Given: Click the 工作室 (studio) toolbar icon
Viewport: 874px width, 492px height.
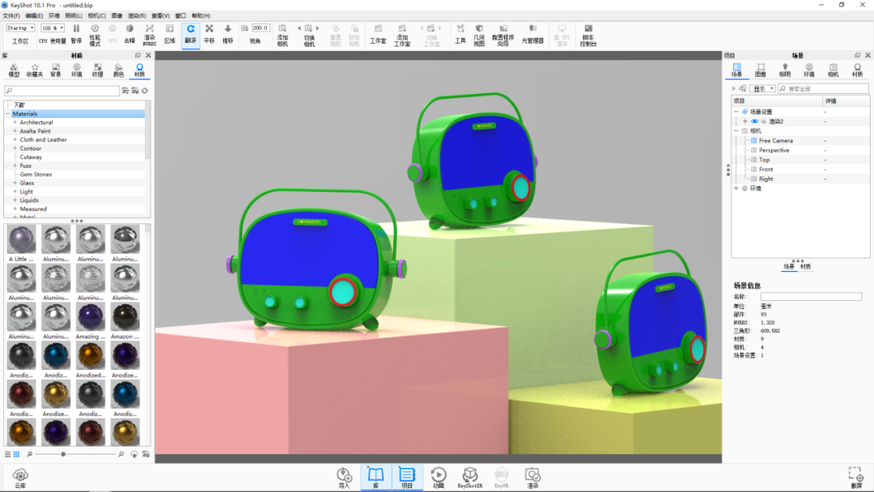Looking at the screenshot, I should tap(378, 34).
